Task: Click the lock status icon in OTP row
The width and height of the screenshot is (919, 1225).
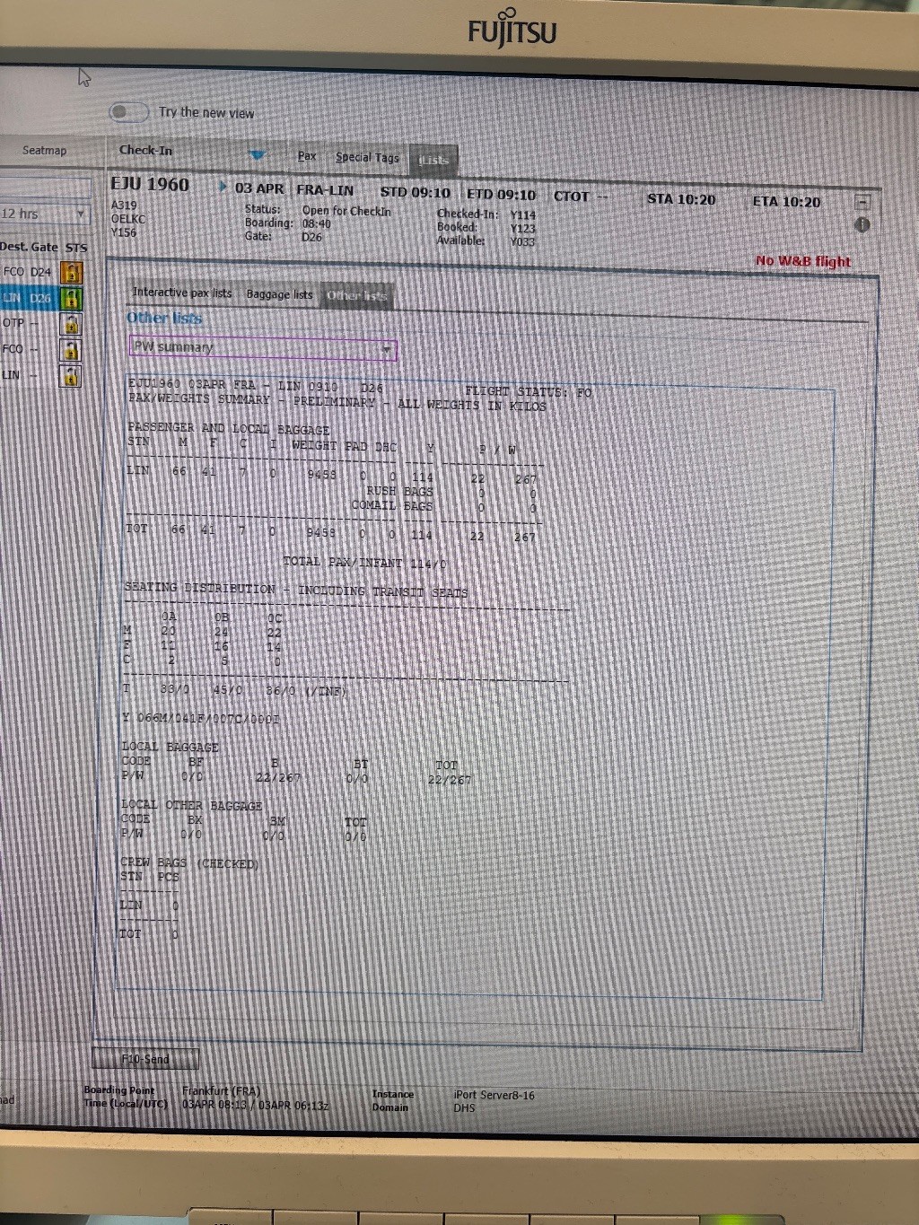Action: [x=70, y=324]
